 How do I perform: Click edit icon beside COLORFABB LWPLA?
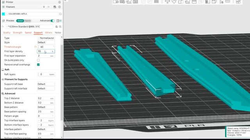click(61, 14)
